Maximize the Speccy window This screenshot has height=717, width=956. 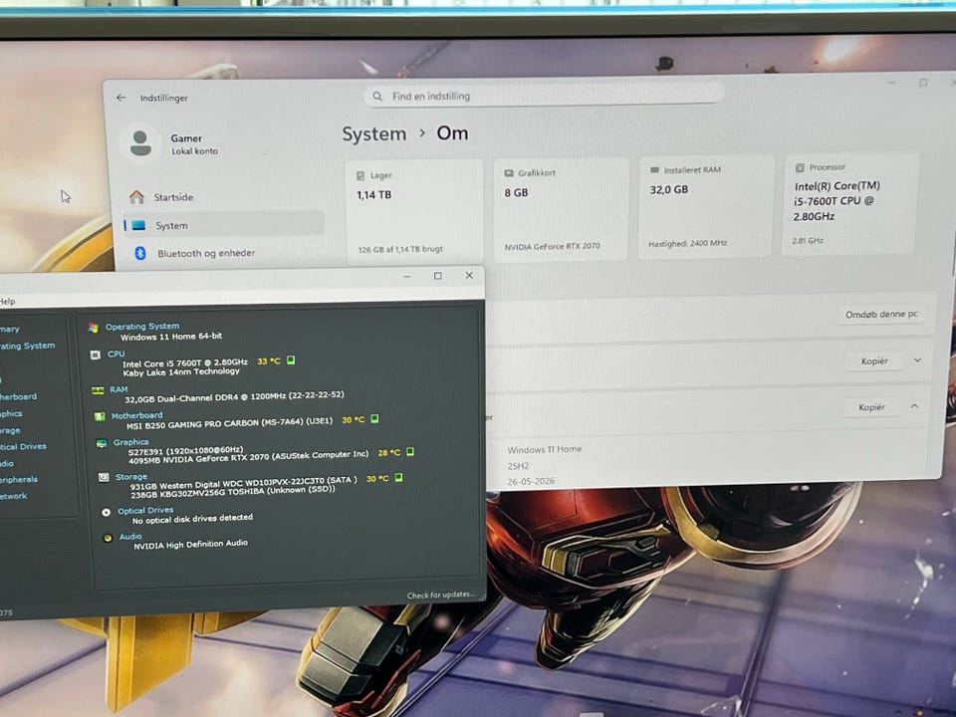click(438, 276)
